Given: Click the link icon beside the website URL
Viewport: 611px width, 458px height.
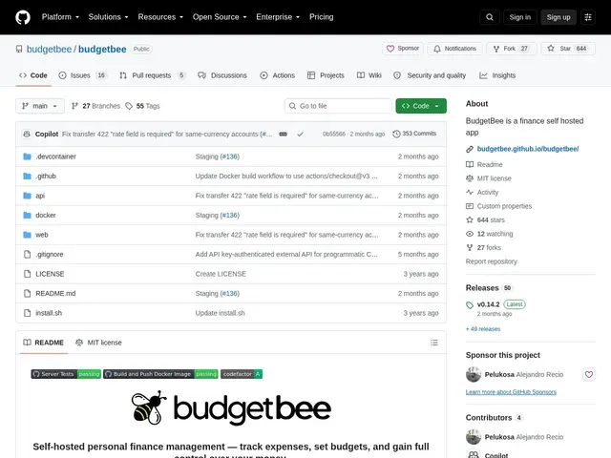Looking at the screenshot, I should click(x=470, y=149).
